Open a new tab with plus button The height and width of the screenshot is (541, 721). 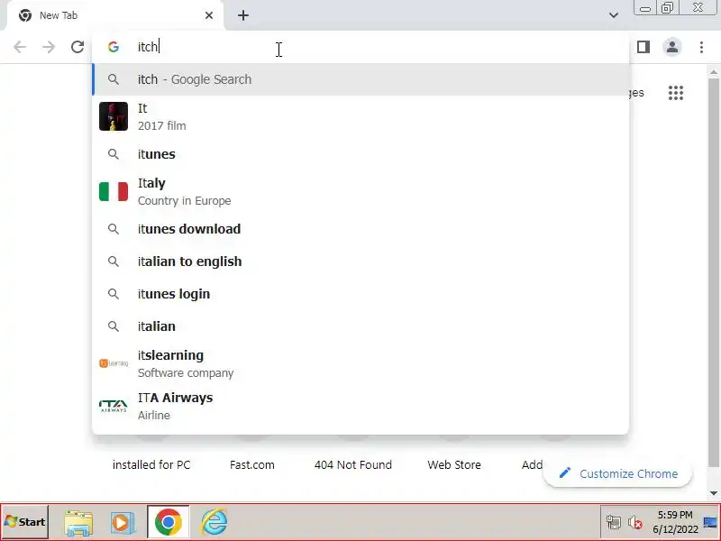(243, 15)
